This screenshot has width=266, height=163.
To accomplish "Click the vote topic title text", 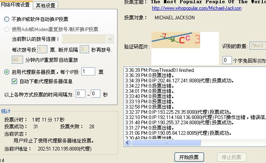I will 209,2.
